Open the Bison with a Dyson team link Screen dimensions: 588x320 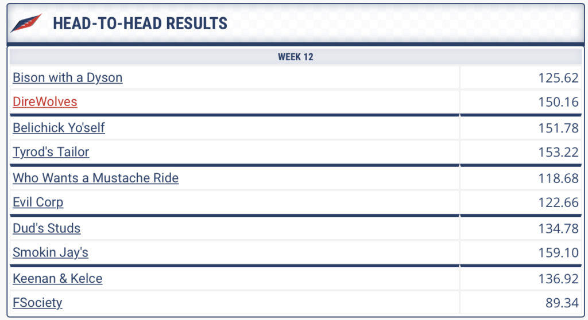coord(68,77)
